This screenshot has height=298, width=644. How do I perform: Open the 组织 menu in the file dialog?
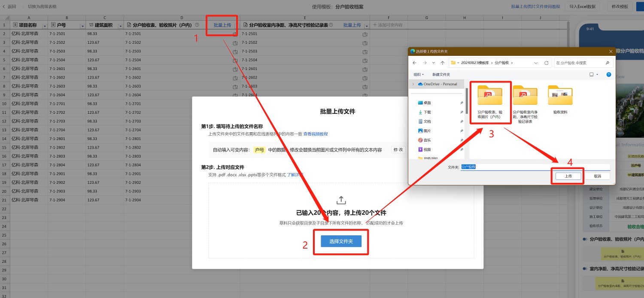(419, 74)
